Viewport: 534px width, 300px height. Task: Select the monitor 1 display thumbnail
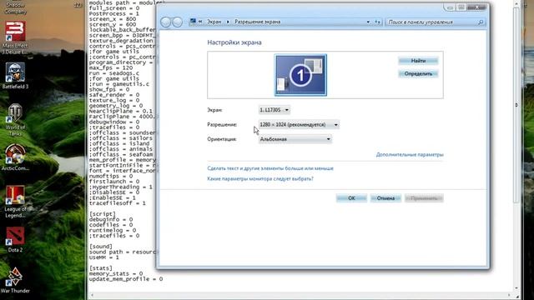pyautogui.click(x=300, y=75)
